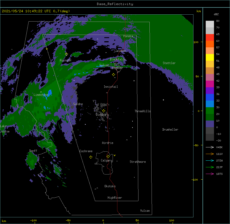Click the Strathmore town label
This screenshot has width=230, height=224.
[x=138, y=162]
